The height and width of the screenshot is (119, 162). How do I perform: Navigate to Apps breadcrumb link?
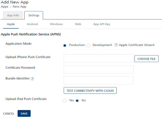[x=4, y=7]
